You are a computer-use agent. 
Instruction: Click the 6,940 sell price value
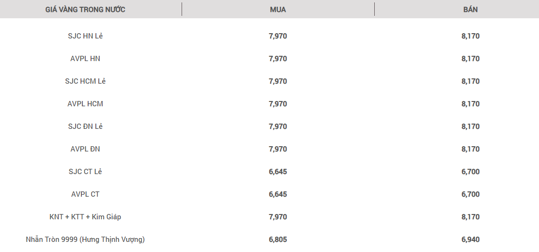[470, 239]
